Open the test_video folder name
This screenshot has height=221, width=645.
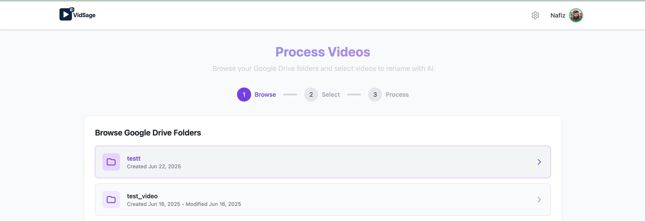(142, 196)
